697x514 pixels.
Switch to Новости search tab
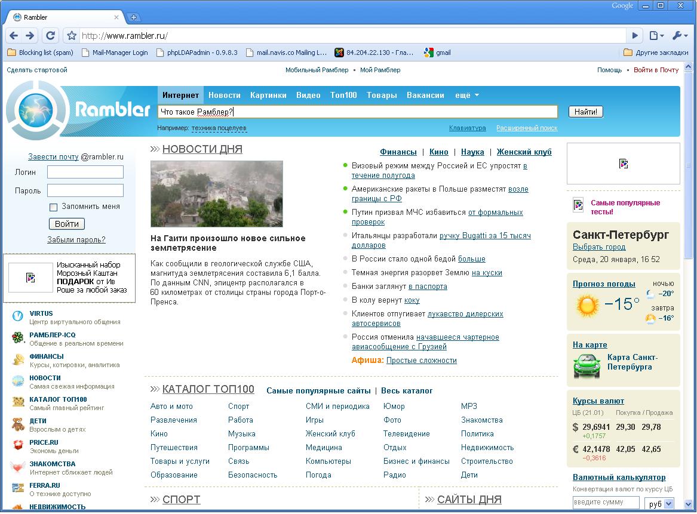225,95
